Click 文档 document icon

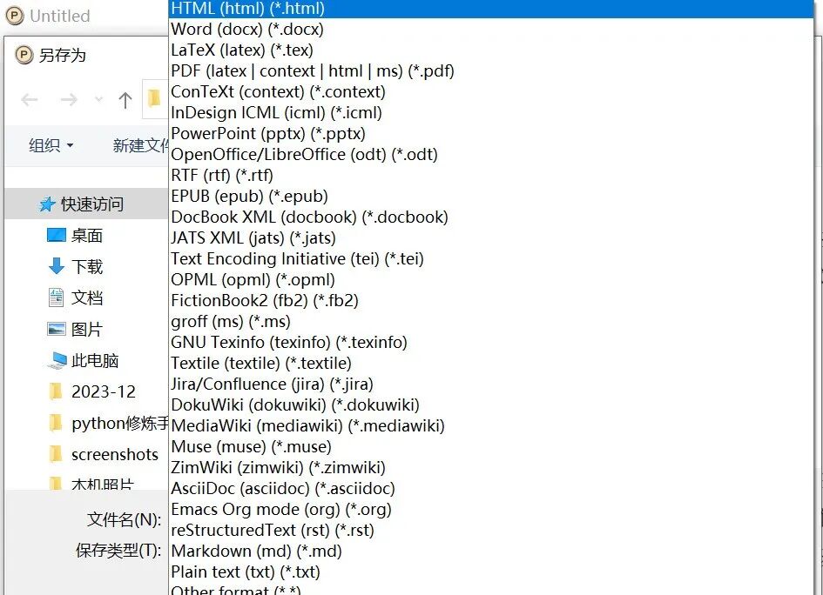tap(56, 297)
